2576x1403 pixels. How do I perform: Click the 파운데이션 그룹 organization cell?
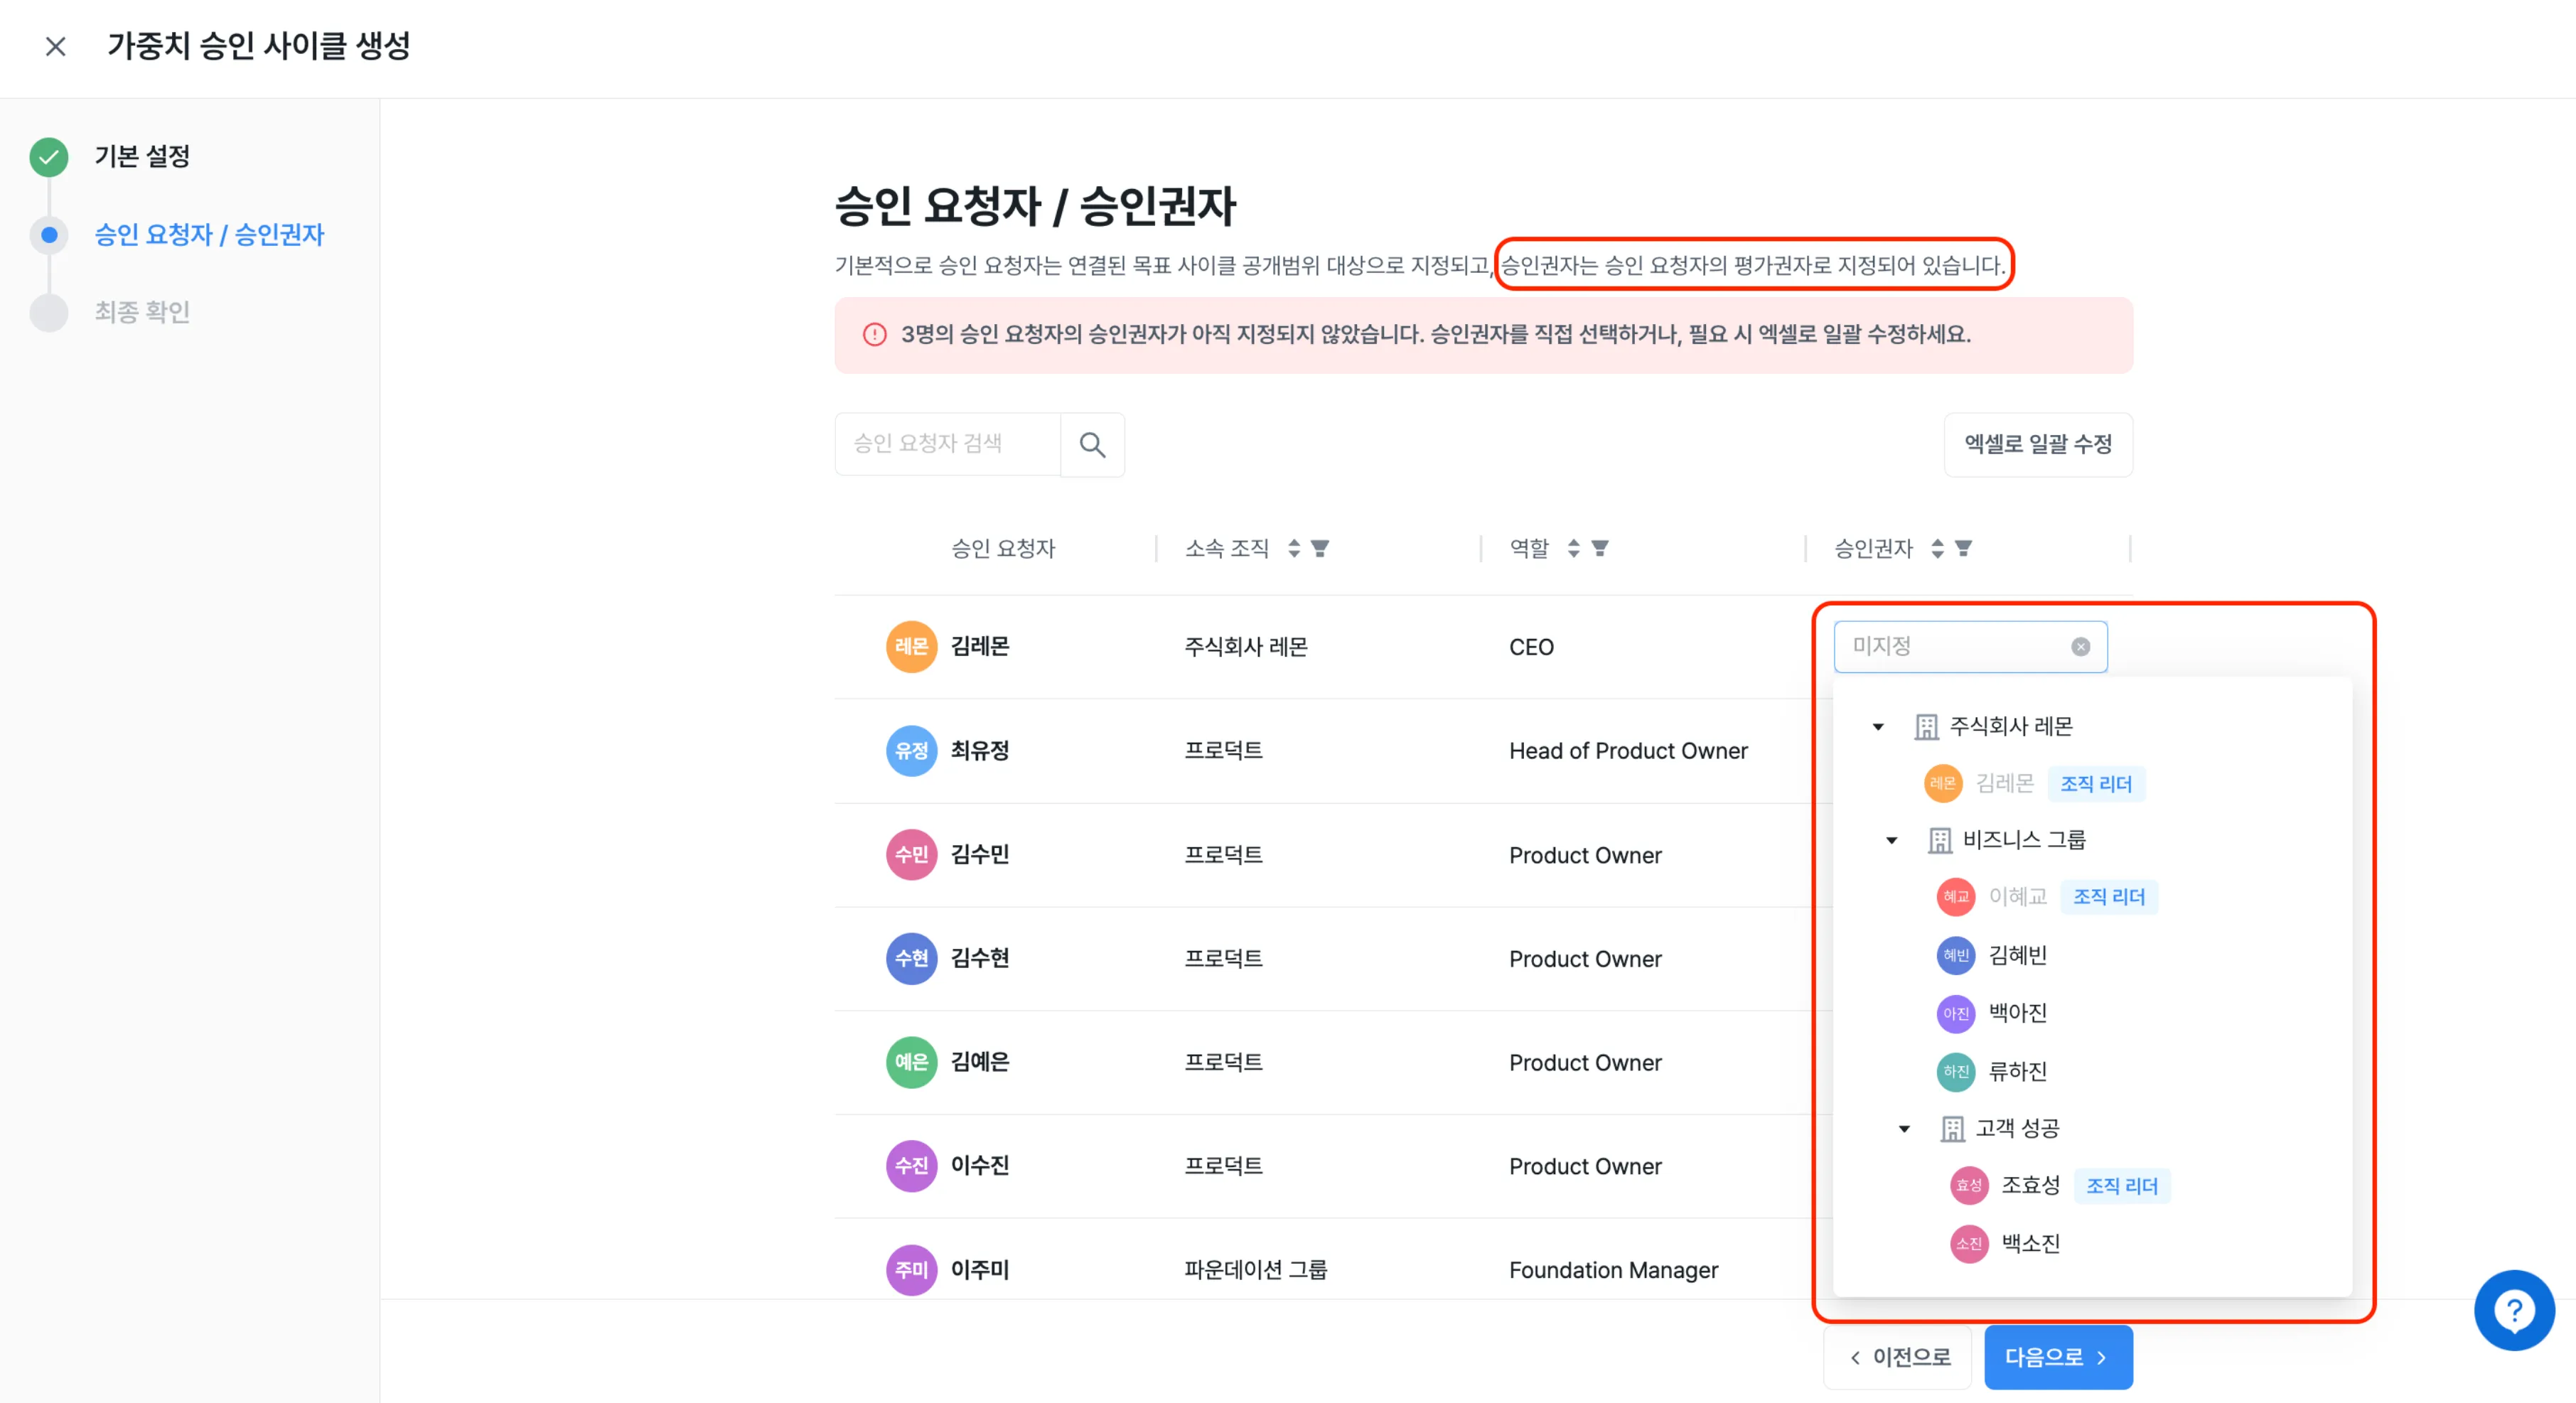[1255, 1270]
